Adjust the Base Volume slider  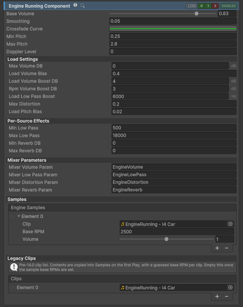click(x=163, y=13)
